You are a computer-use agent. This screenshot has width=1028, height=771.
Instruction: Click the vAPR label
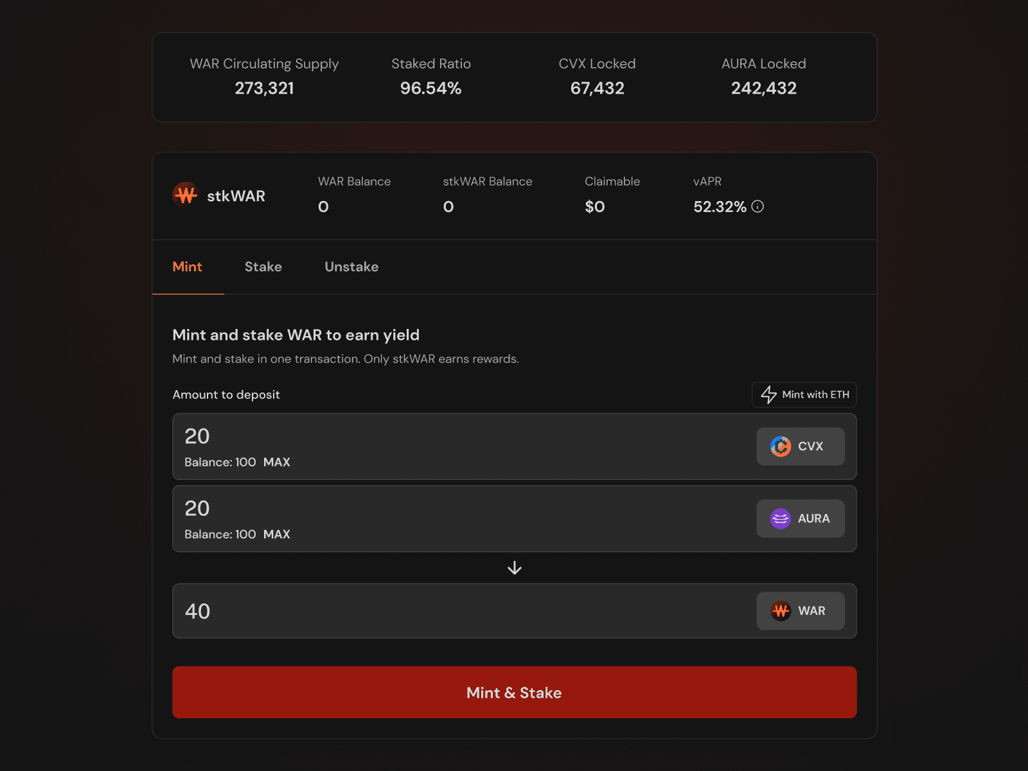tap(707, 181)
